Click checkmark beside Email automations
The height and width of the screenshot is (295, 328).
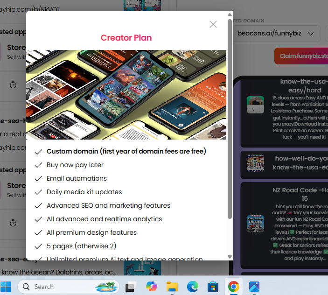click(x=38, y=179)
